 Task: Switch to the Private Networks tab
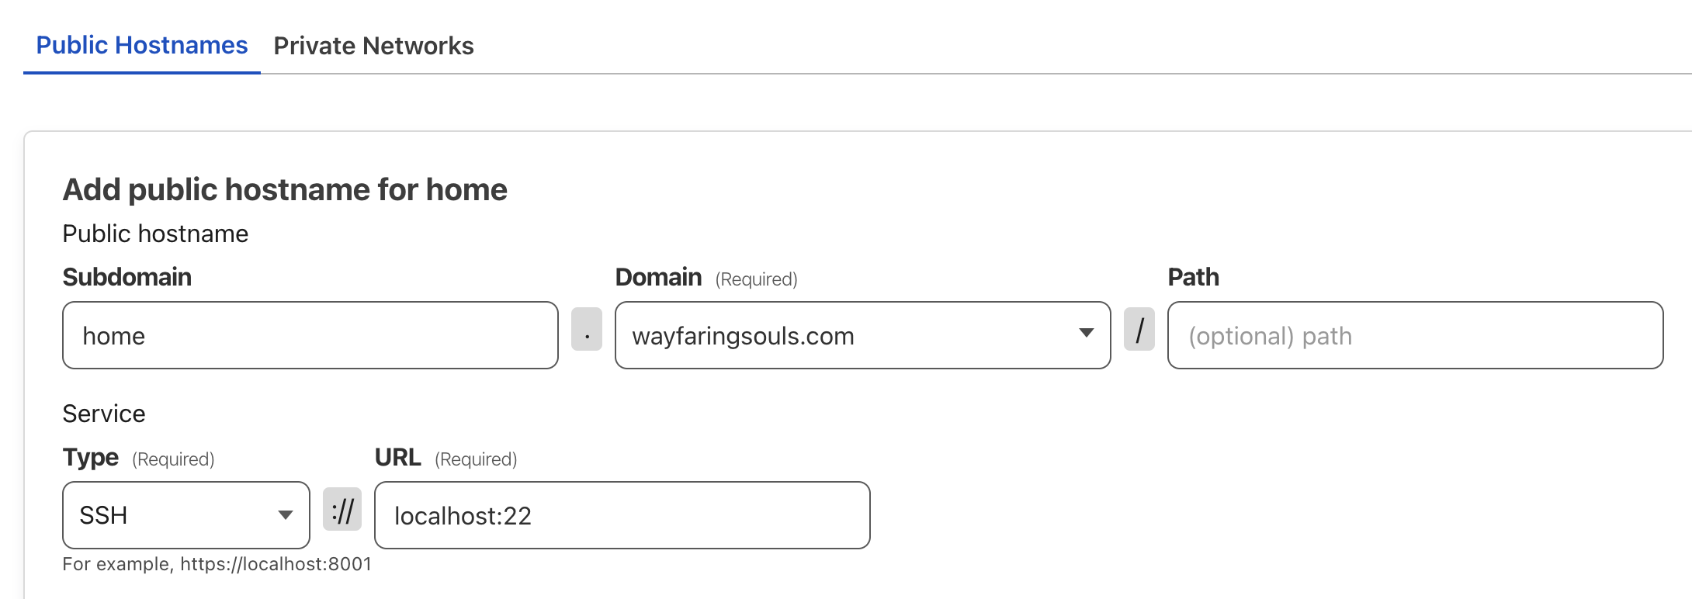(373, 45)
